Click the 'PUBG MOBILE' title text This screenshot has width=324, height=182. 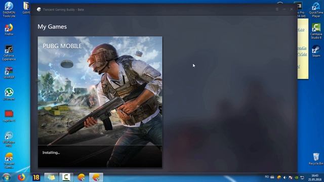coord(62,46)
